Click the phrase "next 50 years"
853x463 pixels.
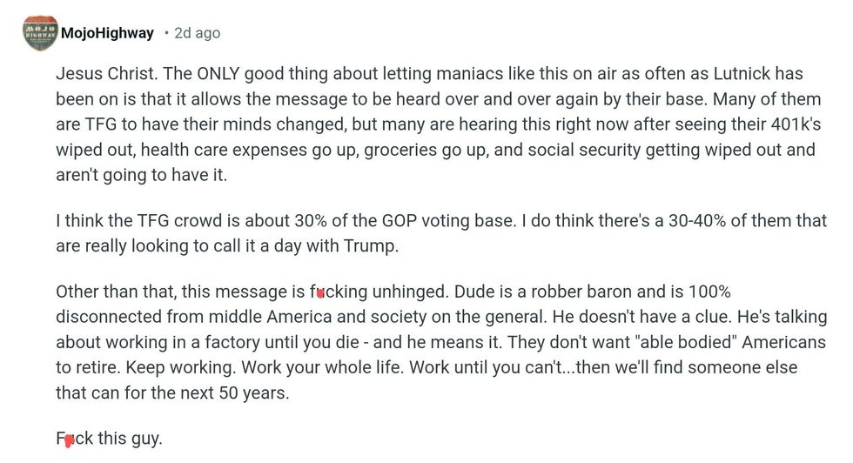[235, 393]
